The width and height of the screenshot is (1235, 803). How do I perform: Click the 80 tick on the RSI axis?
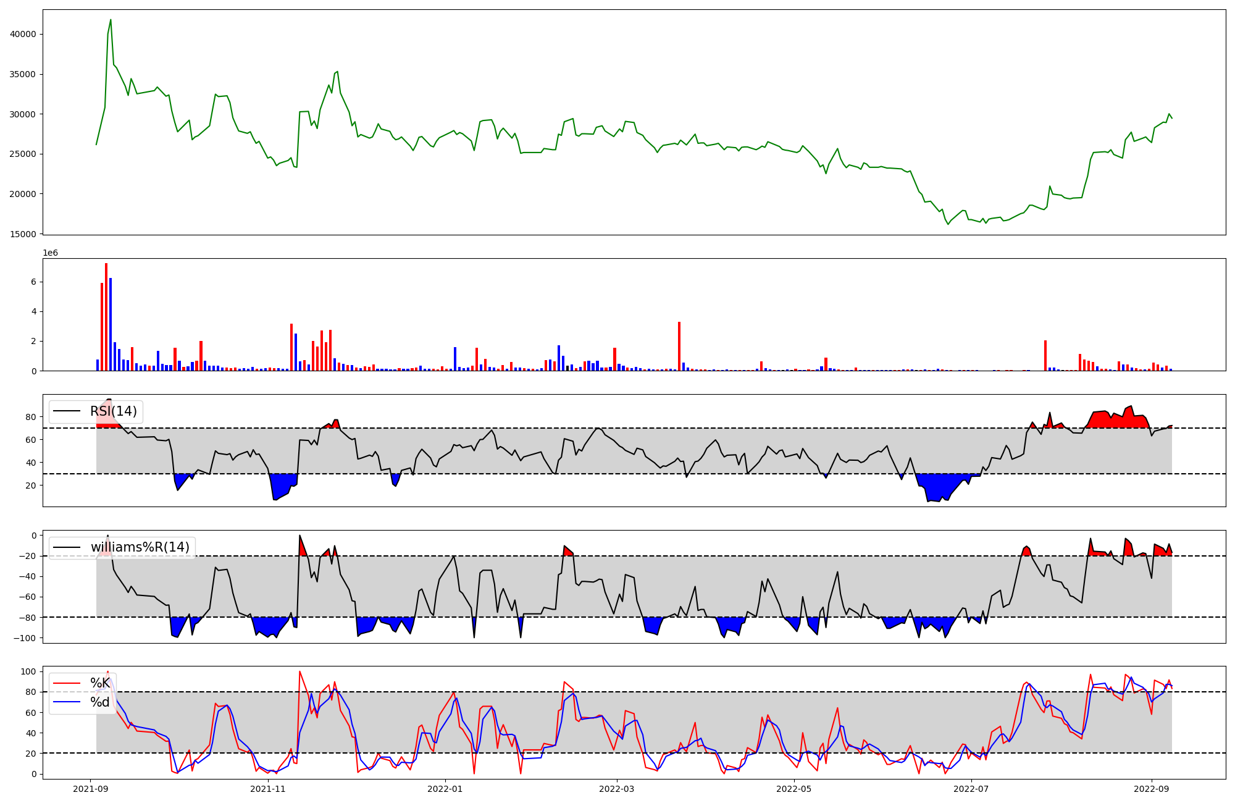click(31, 417)
